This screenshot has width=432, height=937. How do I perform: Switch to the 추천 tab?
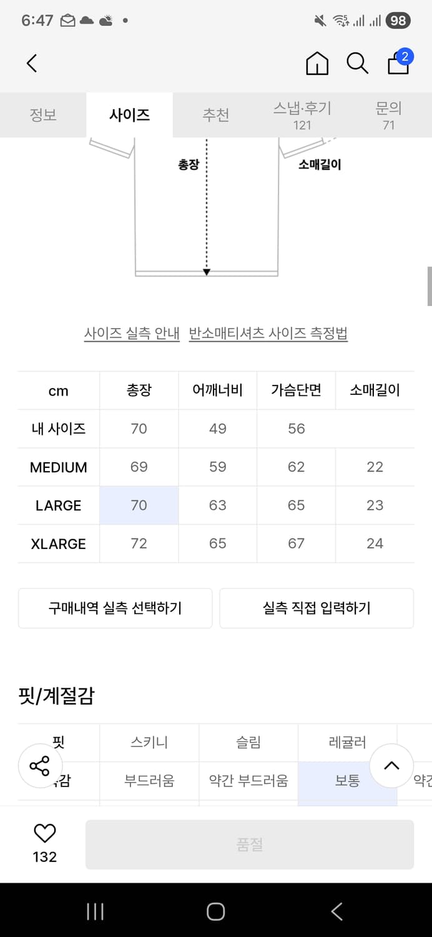216,115
